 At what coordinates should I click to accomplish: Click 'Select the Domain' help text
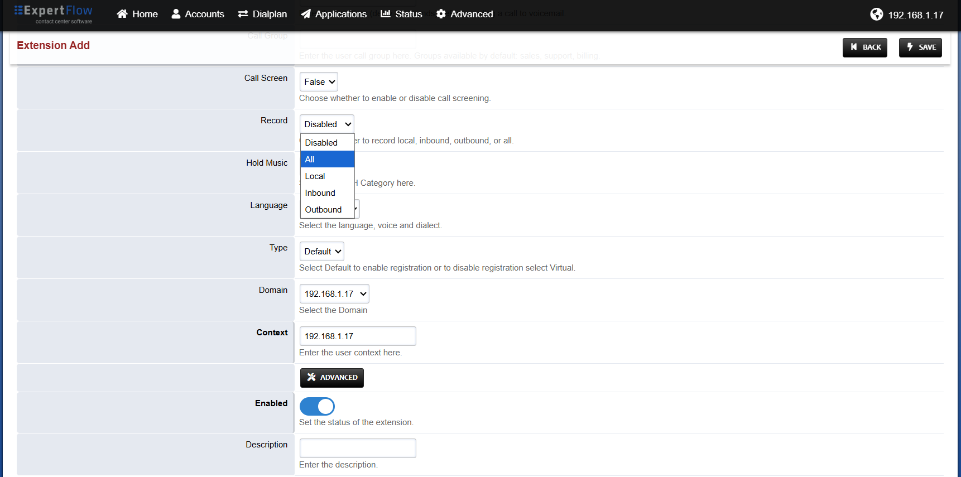click(333, 310)
